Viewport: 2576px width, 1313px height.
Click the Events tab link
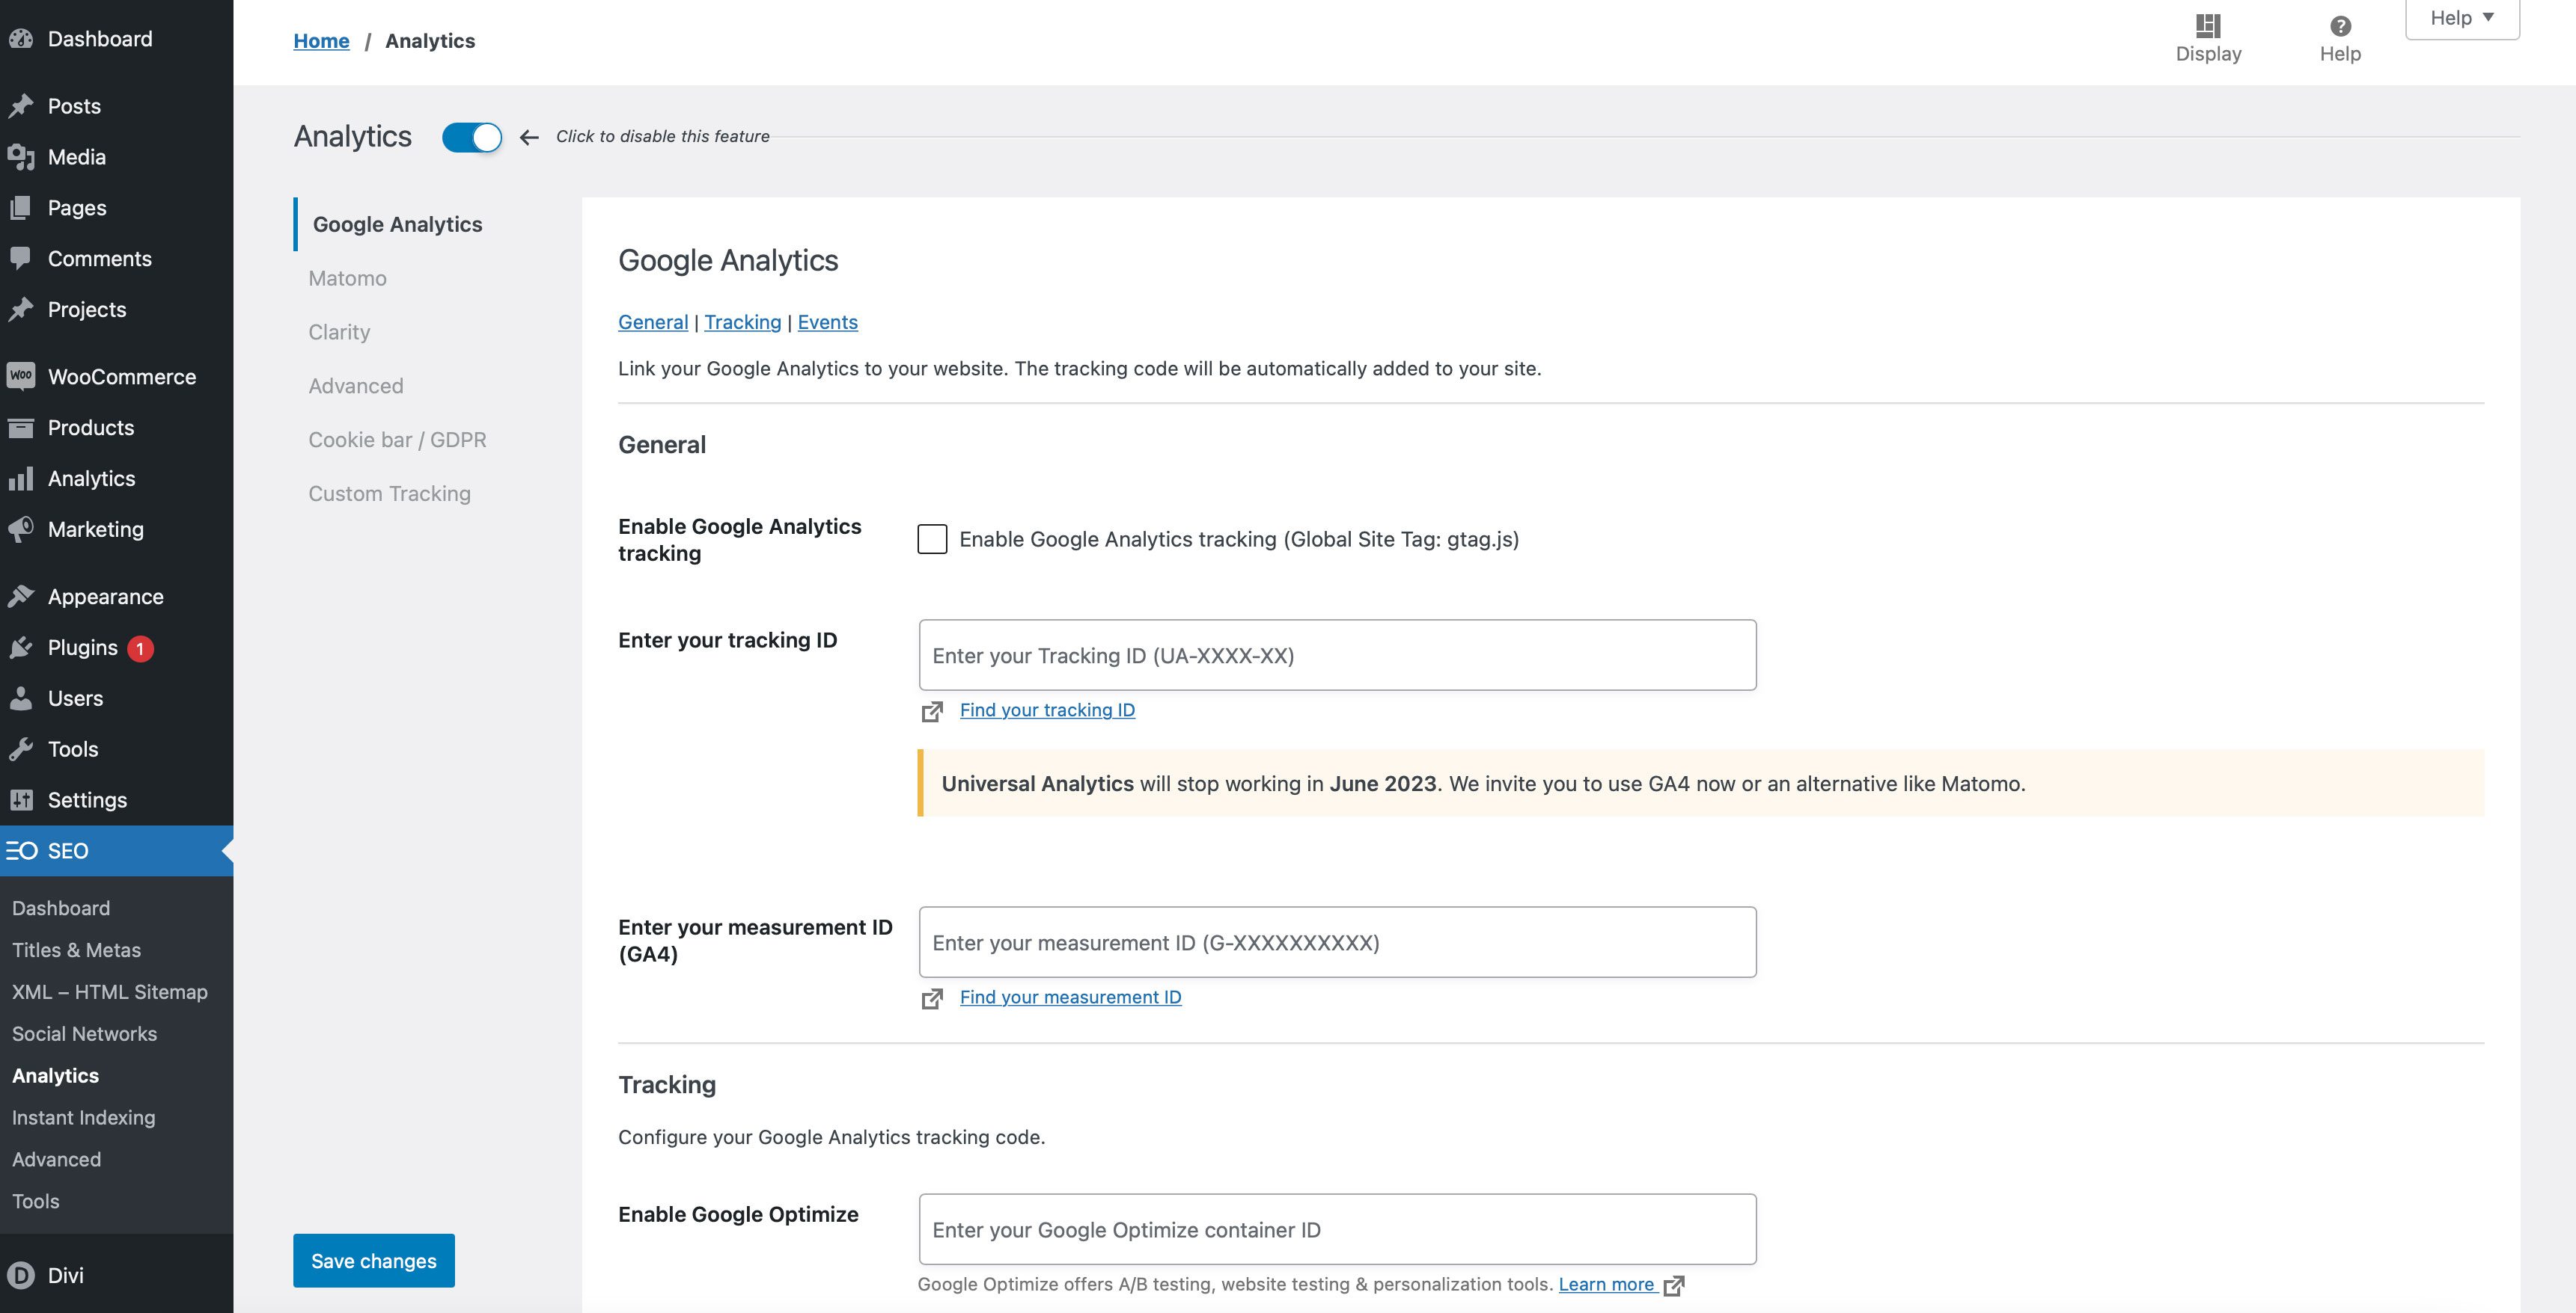[828, 320]
